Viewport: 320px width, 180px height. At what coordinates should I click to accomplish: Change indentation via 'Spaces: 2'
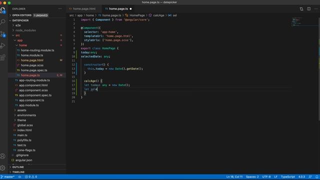(252, 176)
